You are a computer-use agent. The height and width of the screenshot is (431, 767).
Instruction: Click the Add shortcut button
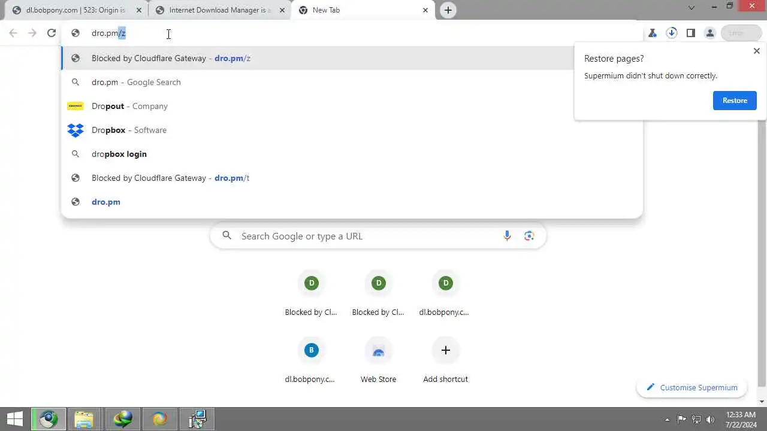click(445, 359)
